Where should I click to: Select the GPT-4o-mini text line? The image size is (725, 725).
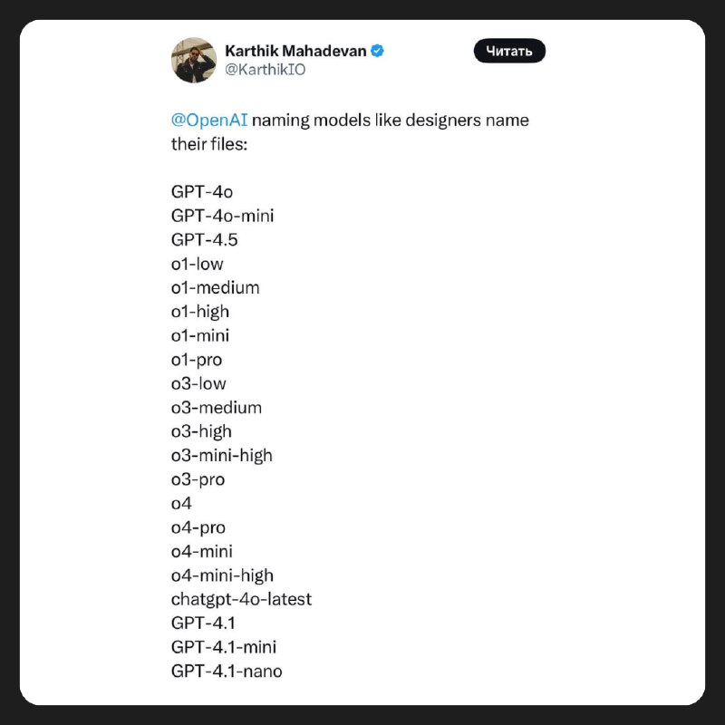(222, 216)
